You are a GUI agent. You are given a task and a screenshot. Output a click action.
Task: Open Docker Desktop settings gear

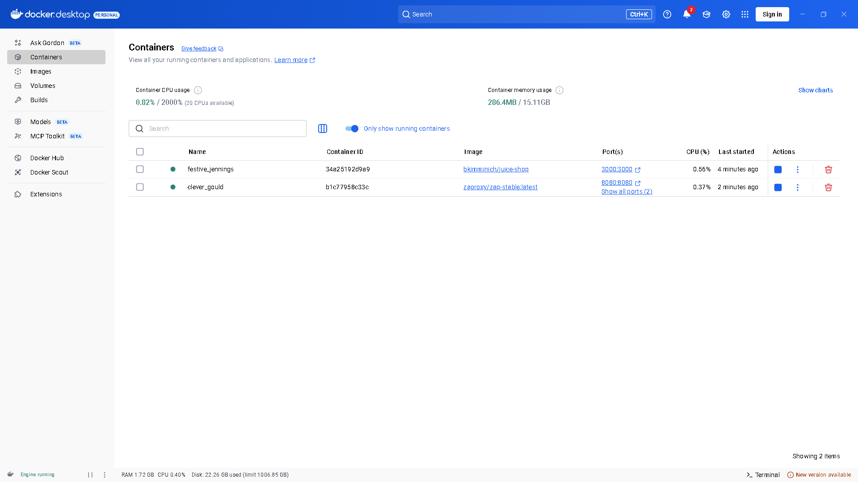click(726, 14)
